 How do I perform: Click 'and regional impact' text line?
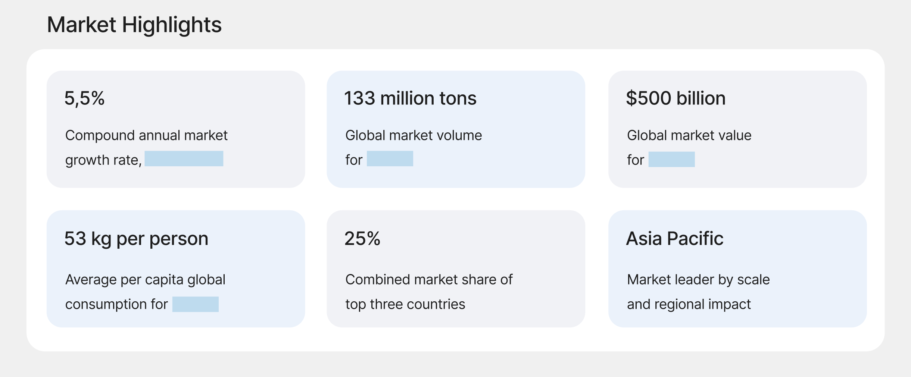tap(689, 304)
